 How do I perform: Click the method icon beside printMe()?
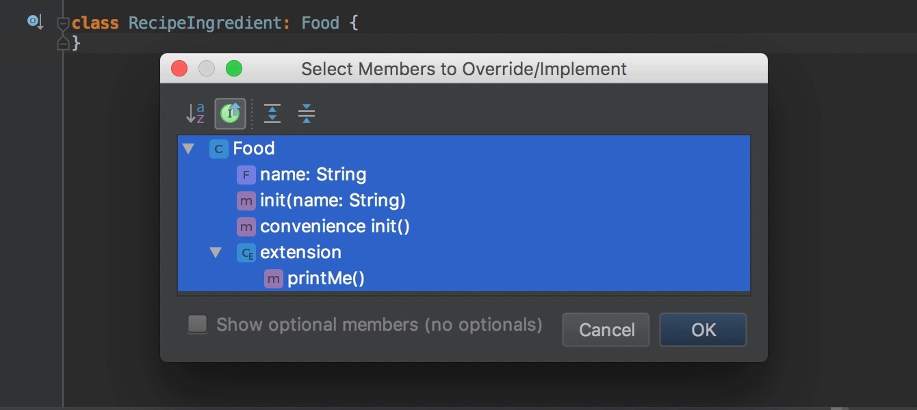pos(273,278)
